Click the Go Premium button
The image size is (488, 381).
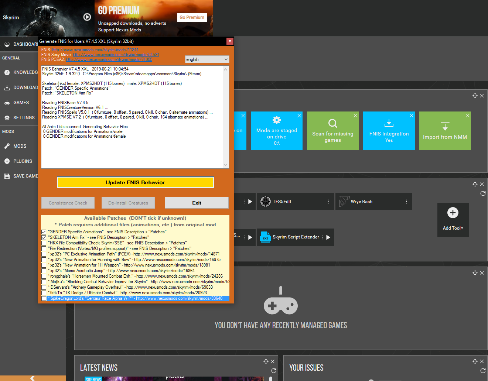[192, 17]
